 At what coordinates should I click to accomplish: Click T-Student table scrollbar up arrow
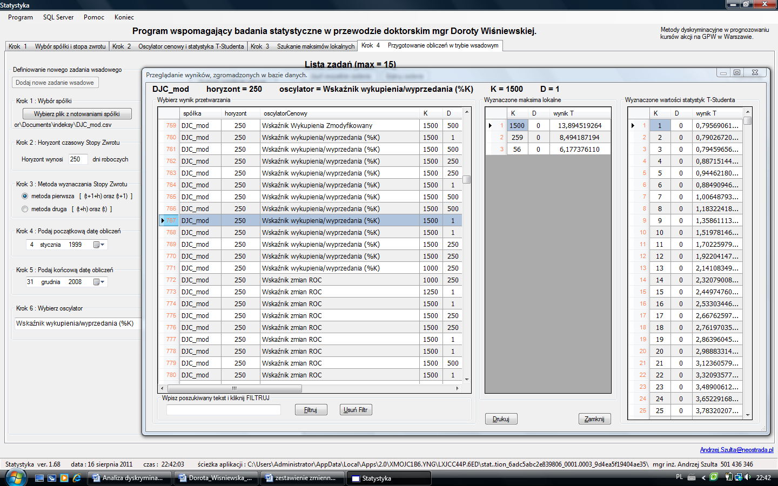(x=748, y=111)
